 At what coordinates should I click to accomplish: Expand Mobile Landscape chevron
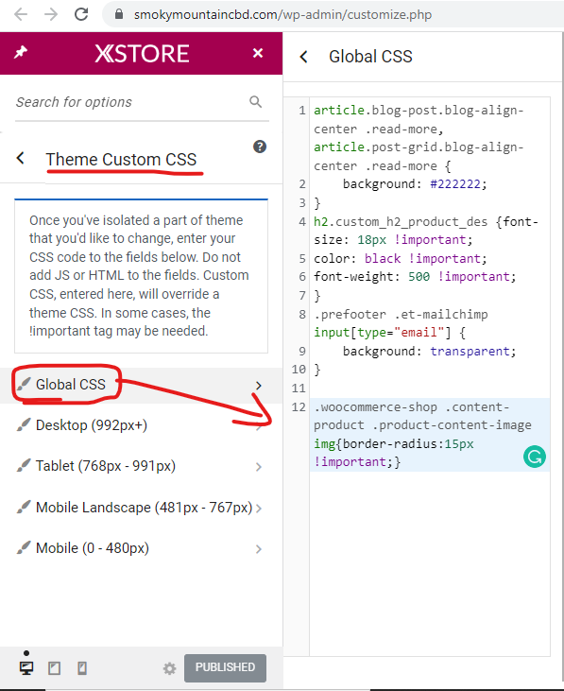point(259,509)
